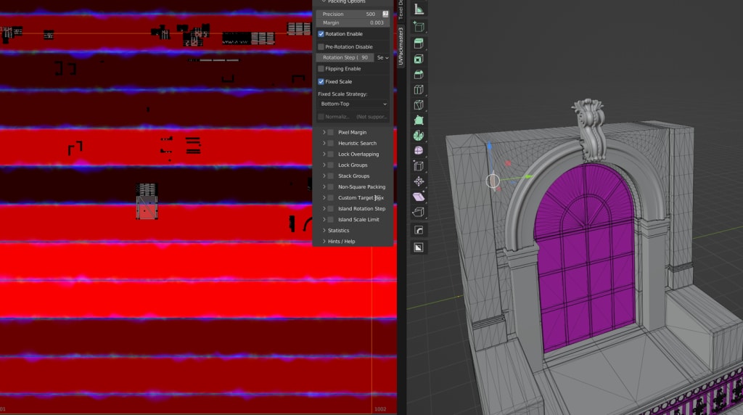The width and height of the screenshot is (743, 415).
Task: Pick the Rip Region tool
Action: [x=419, y=212]
